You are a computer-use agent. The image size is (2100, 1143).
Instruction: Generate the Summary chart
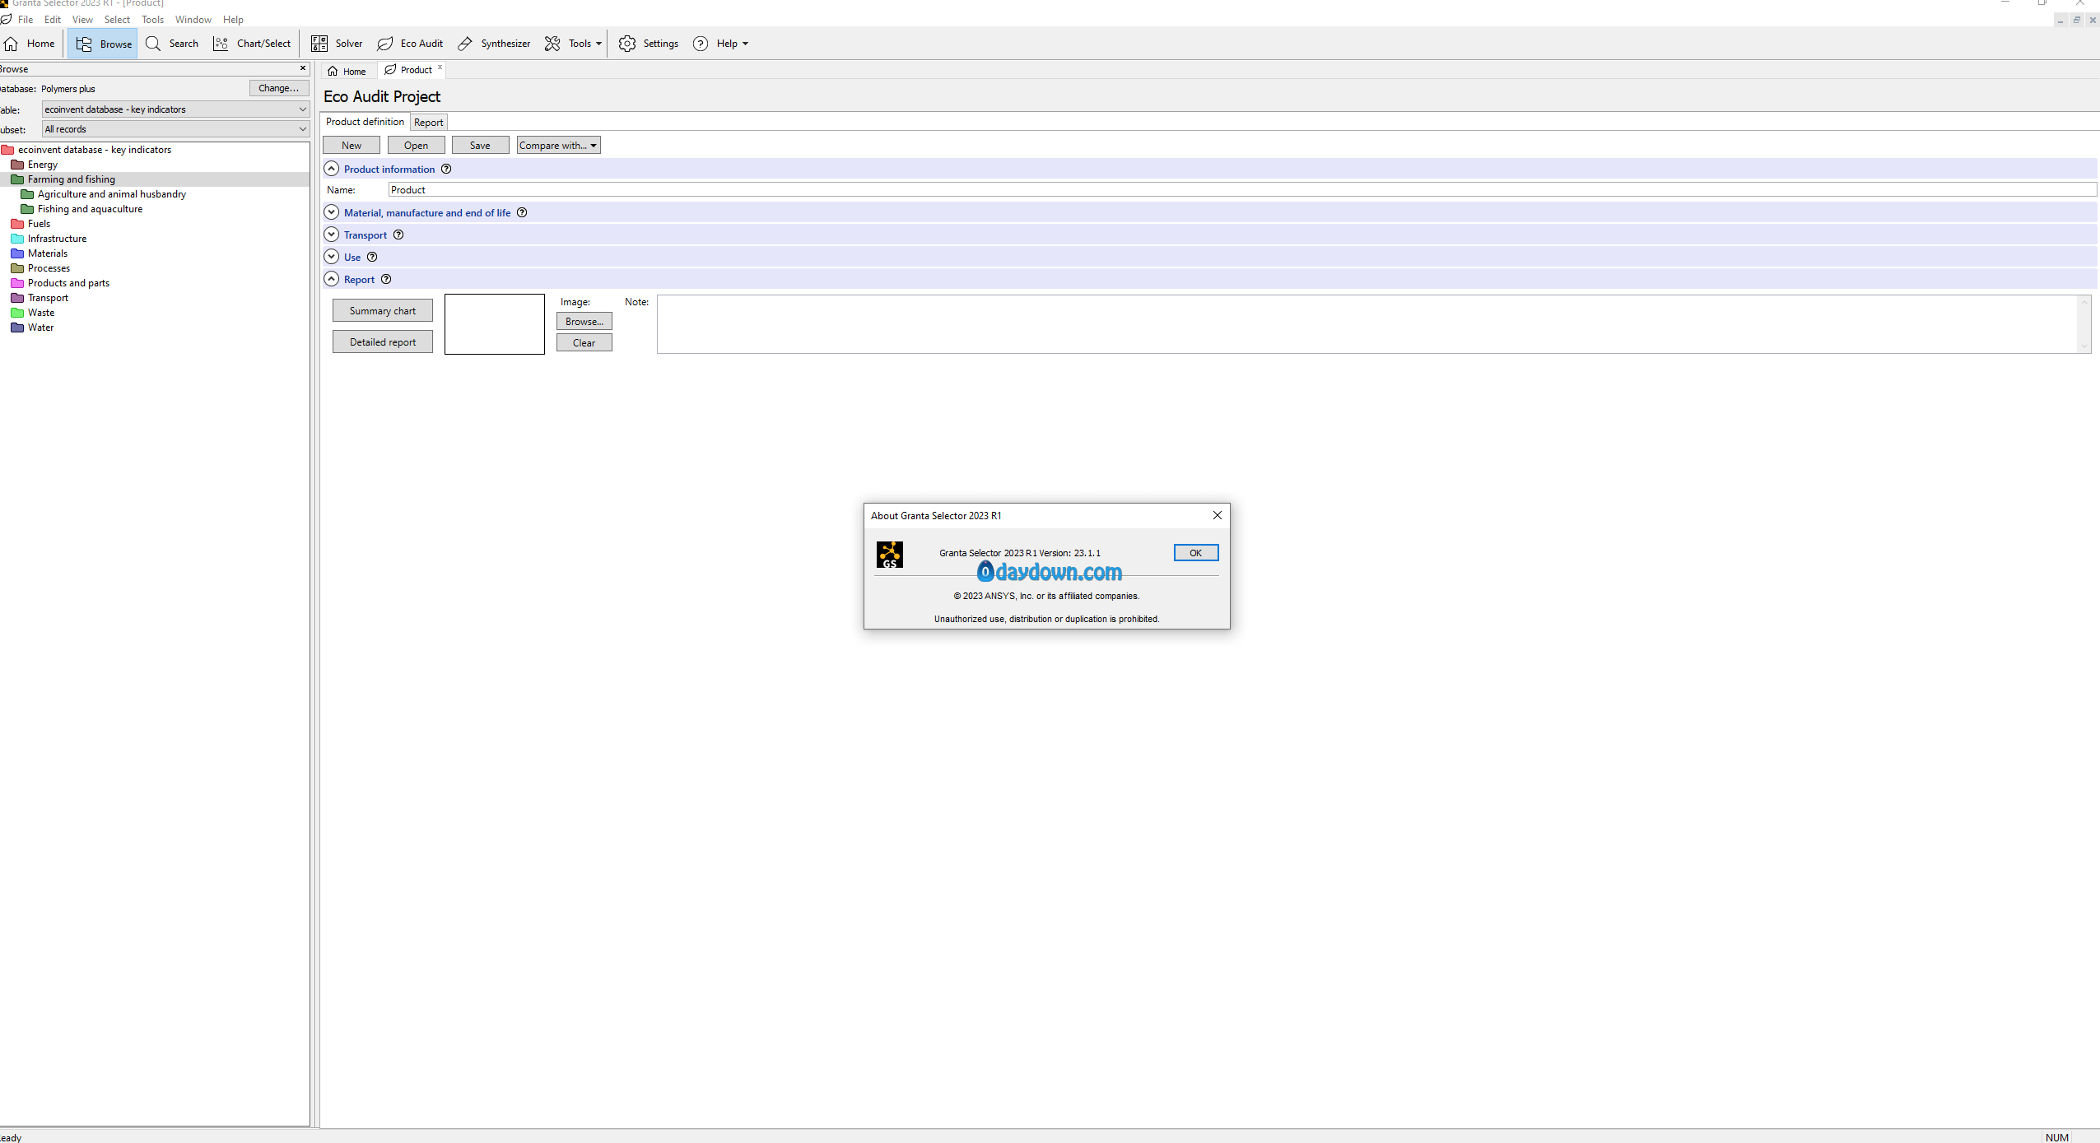pos(383,311)
